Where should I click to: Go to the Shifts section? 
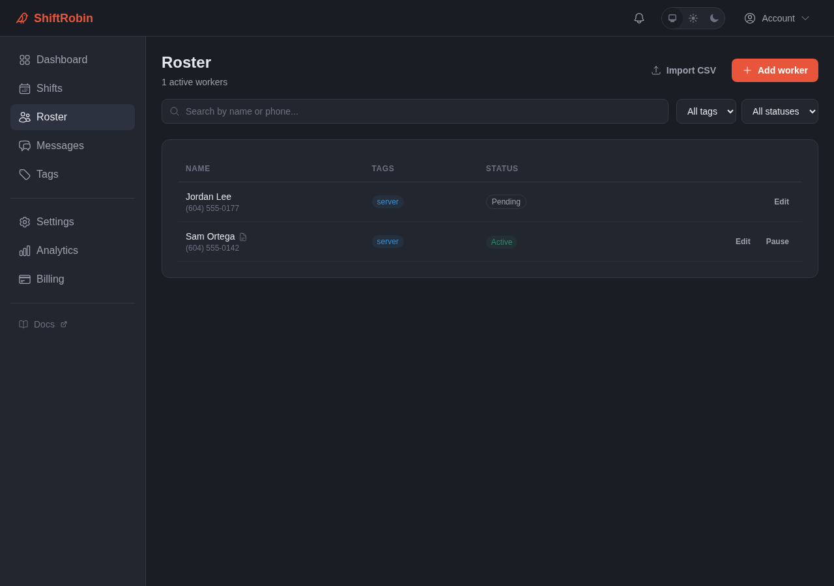click(x=72, y=89)
